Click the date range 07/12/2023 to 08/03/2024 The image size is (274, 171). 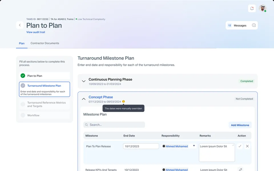click(x=105, y=101)
